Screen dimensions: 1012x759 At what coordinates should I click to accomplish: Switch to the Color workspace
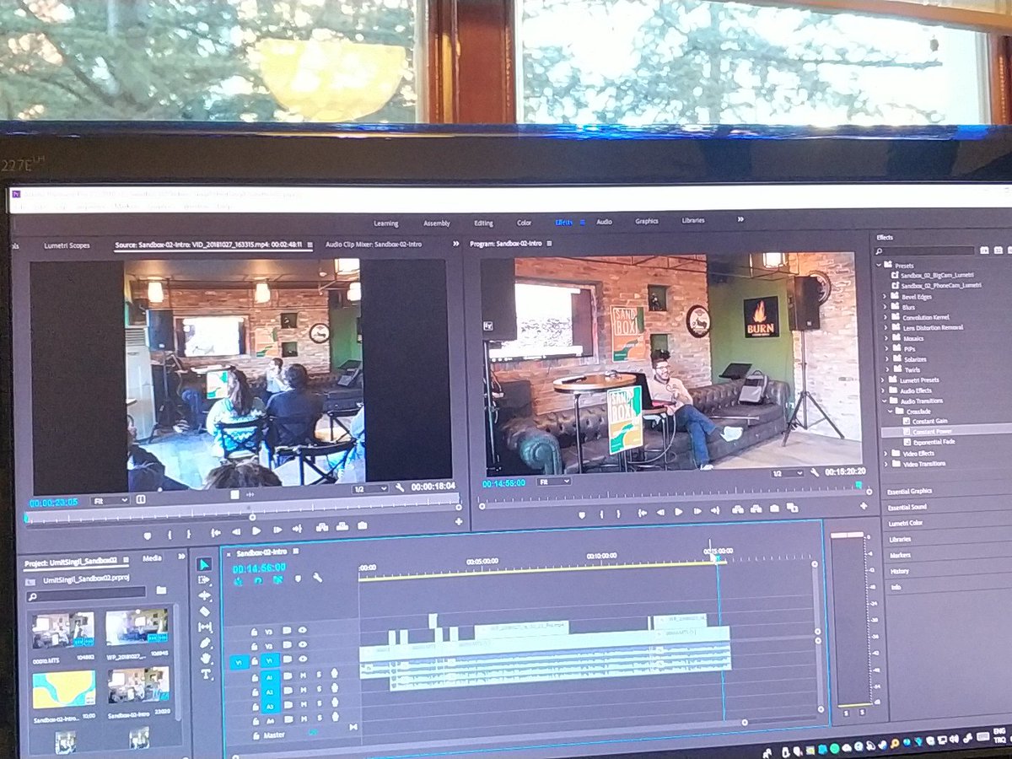pos(524,223)
